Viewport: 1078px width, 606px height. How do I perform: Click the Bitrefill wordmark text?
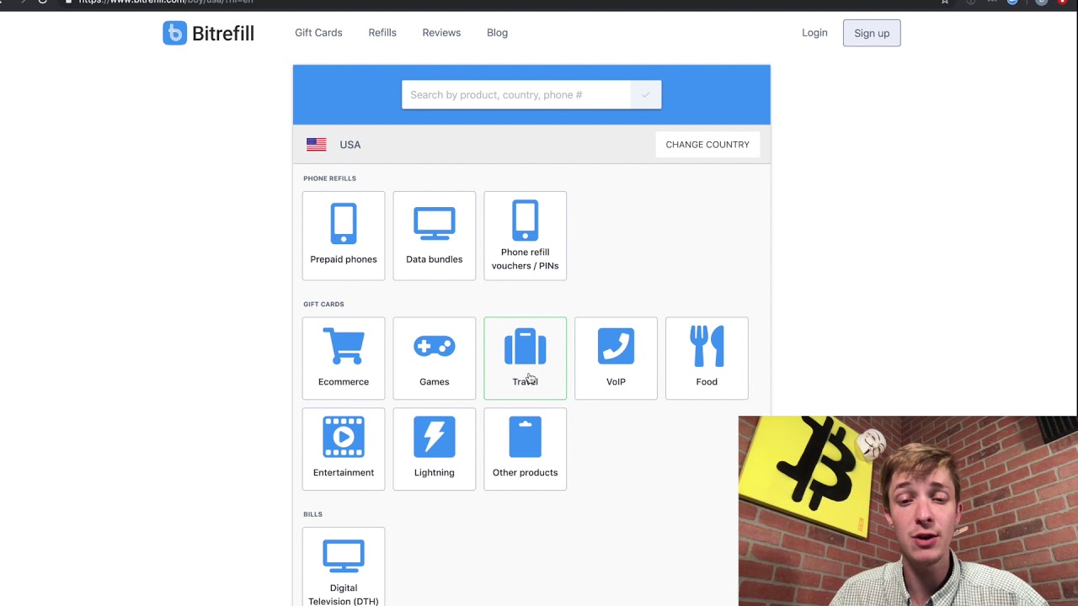[223, 34]
